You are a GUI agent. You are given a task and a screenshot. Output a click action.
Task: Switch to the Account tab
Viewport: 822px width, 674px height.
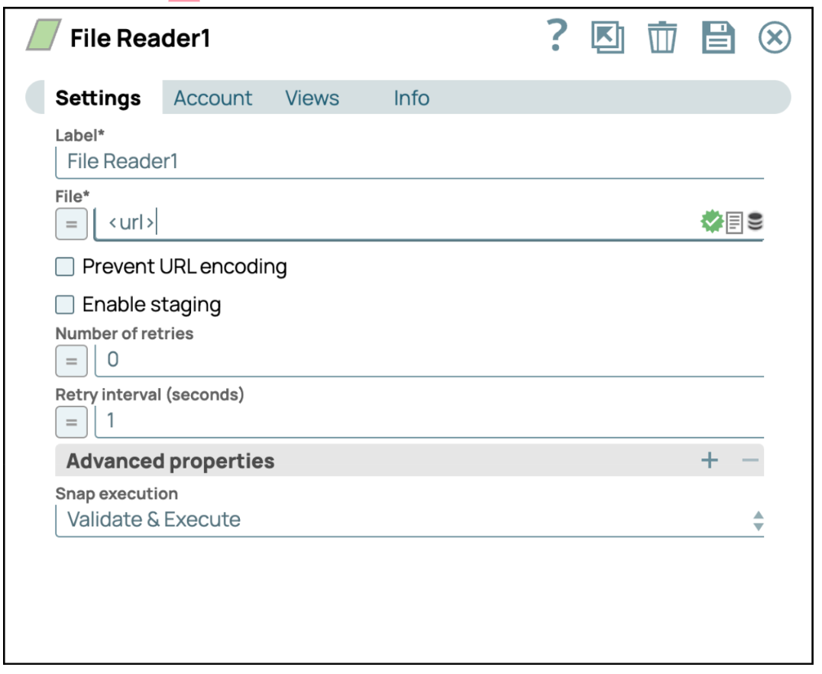[x=212, y=98]
